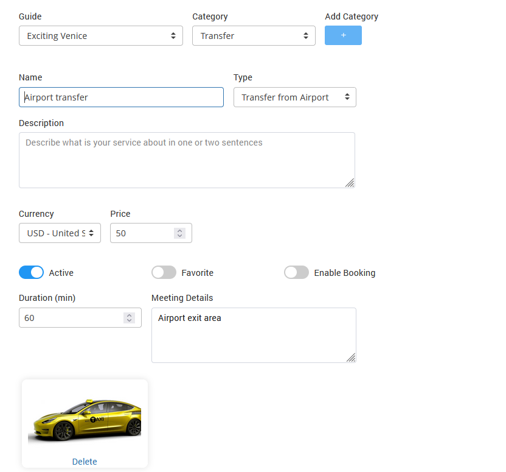Delete the taxi image via Delete link
This screenshot has width=506, height=472.
click(85, 462)
